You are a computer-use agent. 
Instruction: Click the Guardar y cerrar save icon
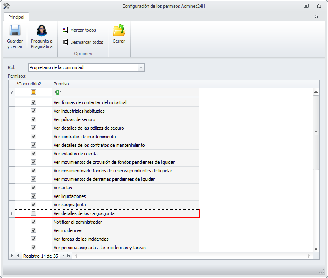point(15,30)
